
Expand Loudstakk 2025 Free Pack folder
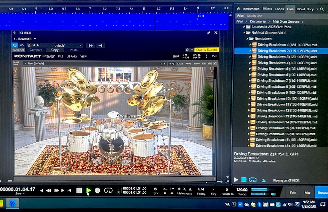[244, 27]
